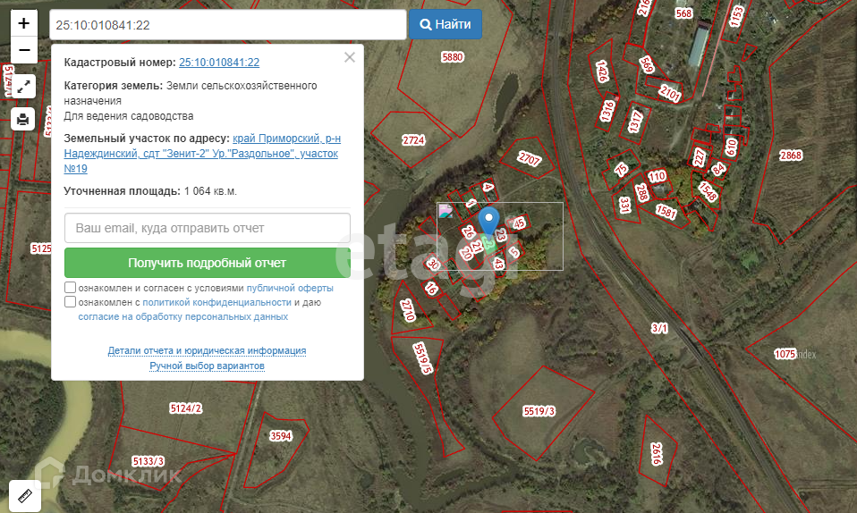Select parcel labeled 3594 on map

click(x=280, y=436)
